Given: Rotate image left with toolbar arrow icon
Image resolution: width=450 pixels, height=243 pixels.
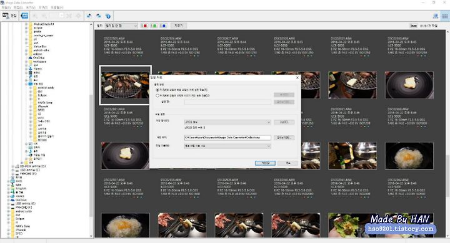Looking at the screenshot, I should point(89,16).
